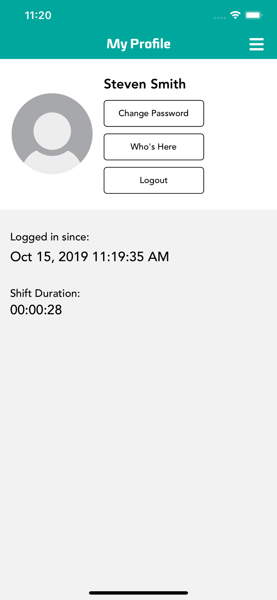Log out using the Logout button

pyautogui.click(x=154, y=180)
